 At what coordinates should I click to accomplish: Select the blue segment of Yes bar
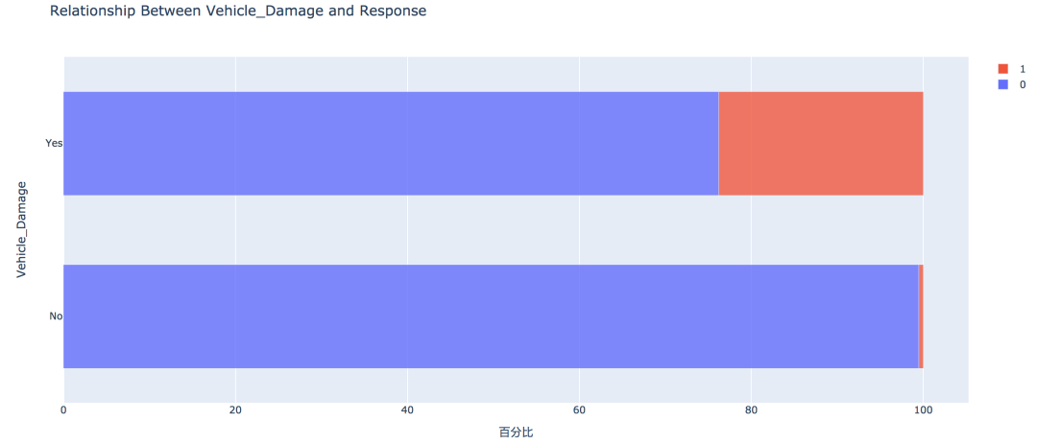[x=390, y=143]
